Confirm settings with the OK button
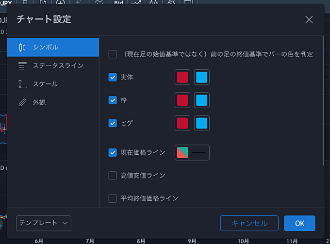330x244 pixels. (299, 223)
